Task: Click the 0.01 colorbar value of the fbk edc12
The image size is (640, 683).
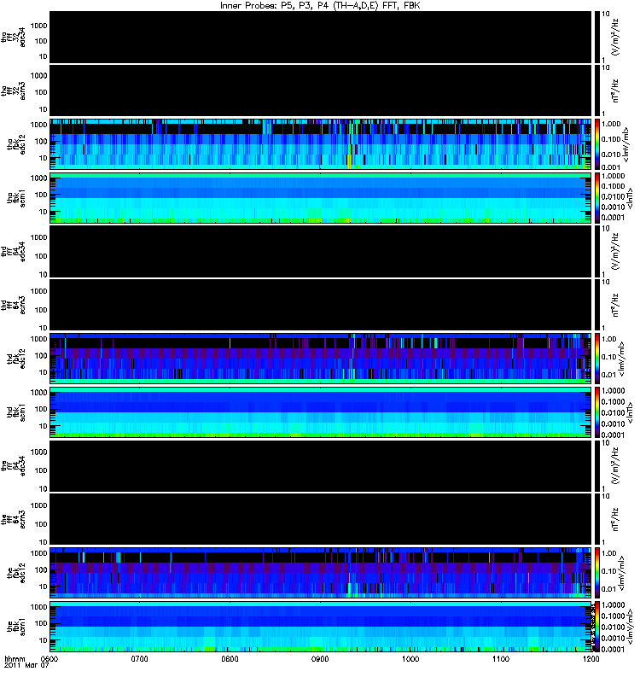Action: 608,588
